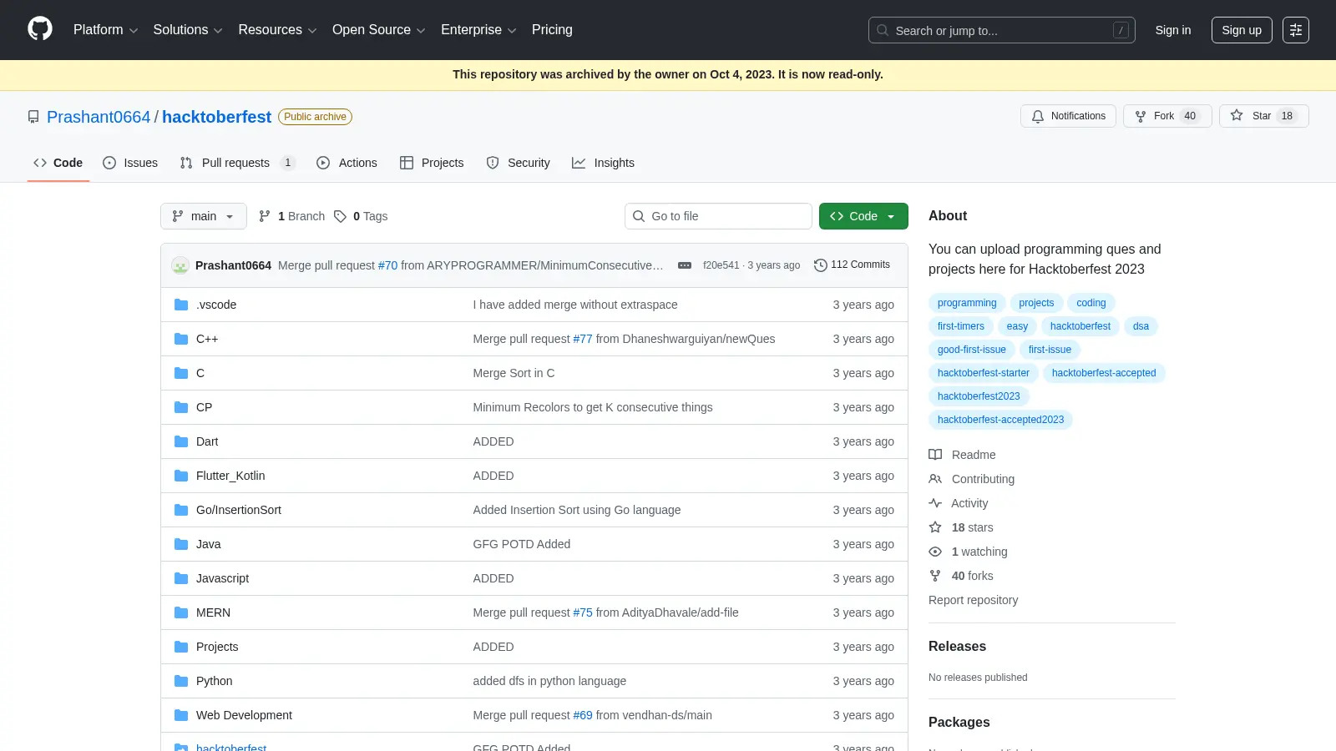The width and height of the screenshot is (1336, 751).
Task: Click the Sign up button
Action: (x=1242, y=30)
